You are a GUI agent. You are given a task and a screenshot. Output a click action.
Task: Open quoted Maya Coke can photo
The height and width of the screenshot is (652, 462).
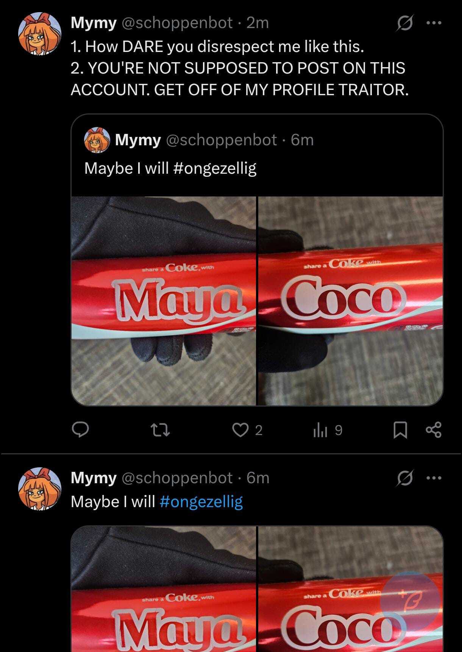coord(164,300)
